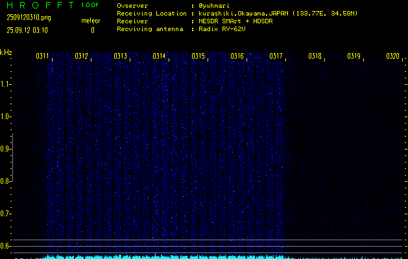Click the 0.9 kHz axis label

coord(5,149)
